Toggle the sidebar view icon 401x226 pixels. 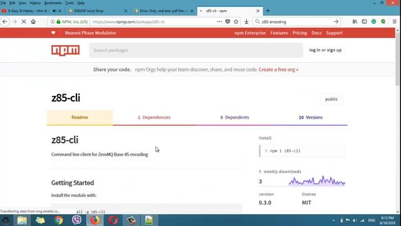click(x=364, y=22)
